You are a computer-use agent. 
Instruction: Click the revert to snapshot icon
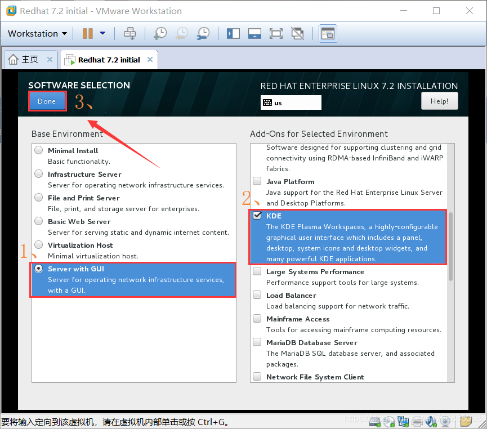point(181,33)
